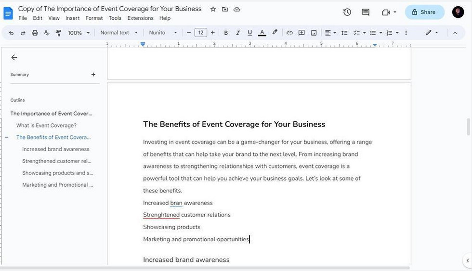Toggle bold formatting
The width and height of the screenshot is (472, 271).
coord(226,33)
